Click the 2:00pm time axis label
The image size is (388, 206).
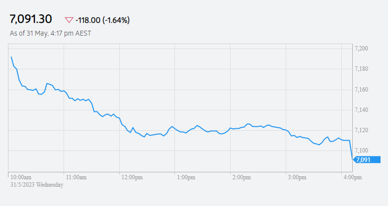(x=241, y=177)
